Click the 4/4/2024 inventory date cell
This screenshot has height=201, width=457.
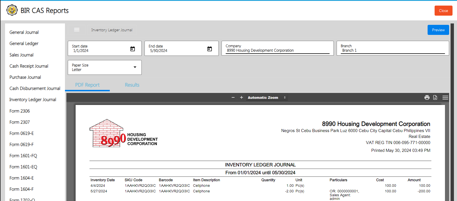pos(98,186)
